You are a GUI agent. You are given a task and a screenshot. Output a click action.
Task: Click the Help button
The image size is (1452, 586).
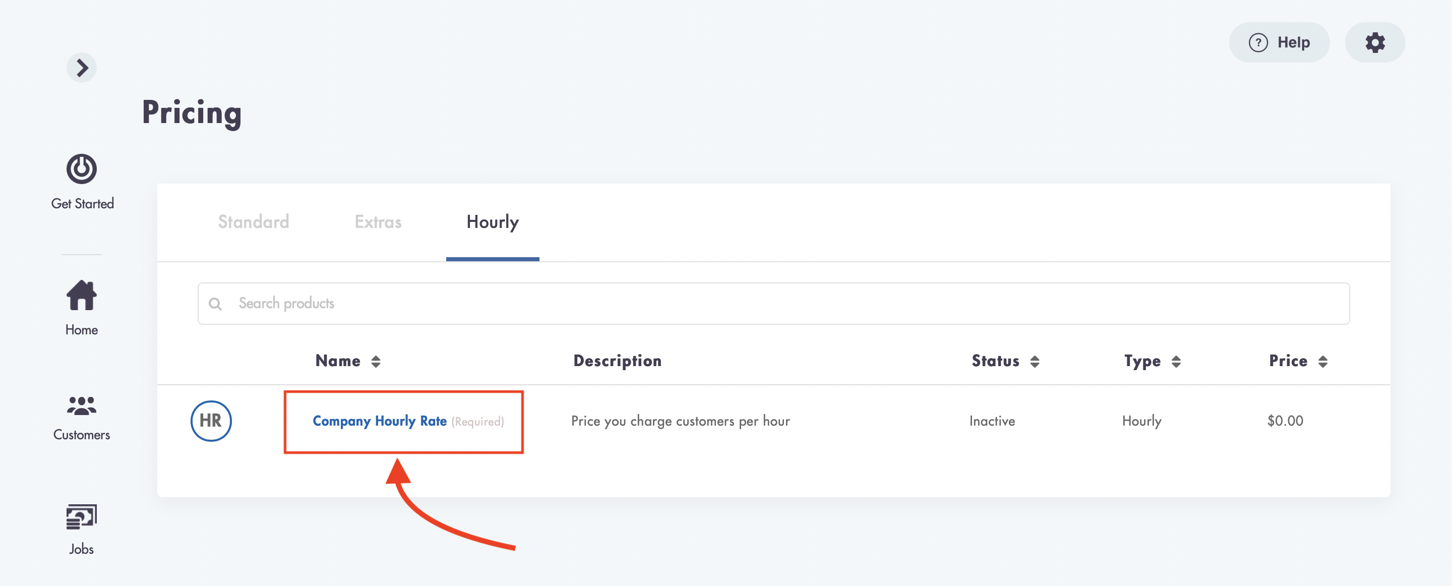pyautogui.click(x=1279, y=42)
